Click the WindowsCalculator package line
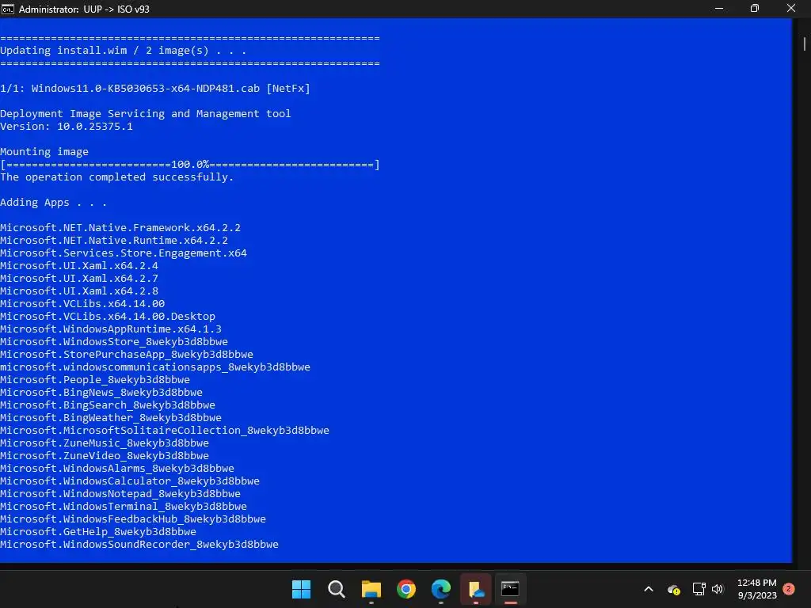 [130, 481]
